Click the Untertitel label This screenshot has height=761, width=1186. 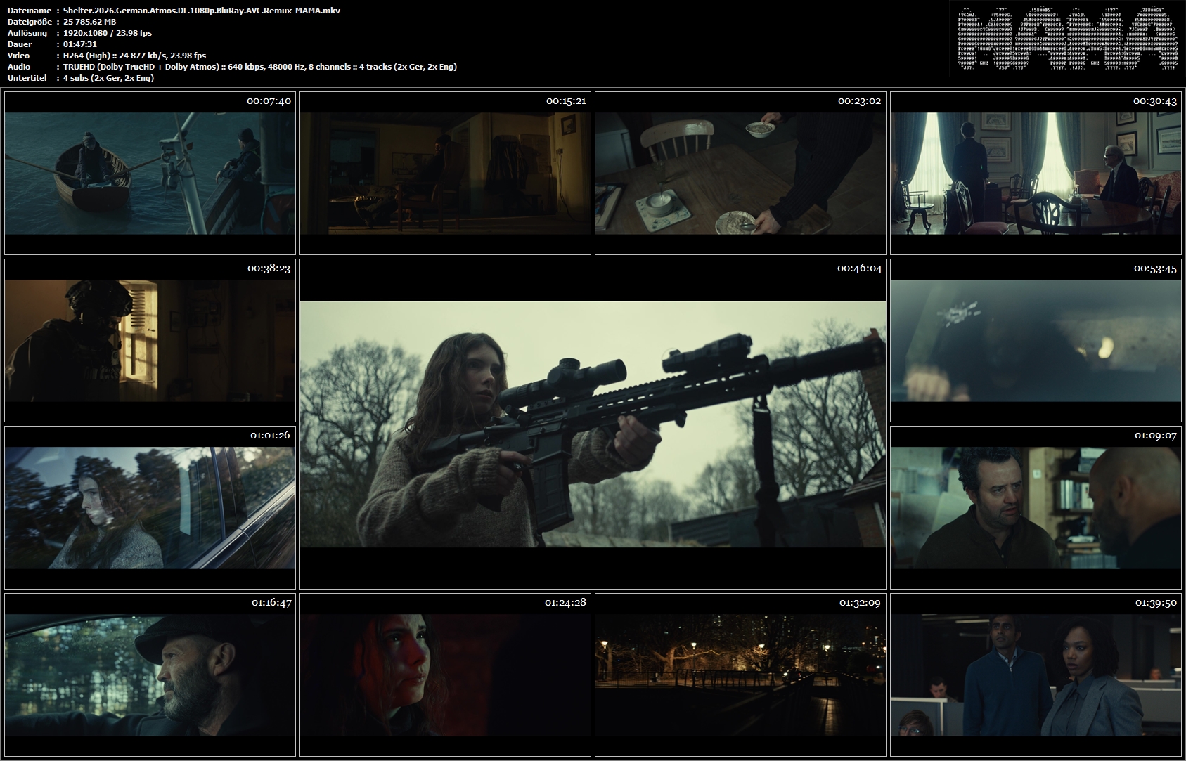pos(27,78)
